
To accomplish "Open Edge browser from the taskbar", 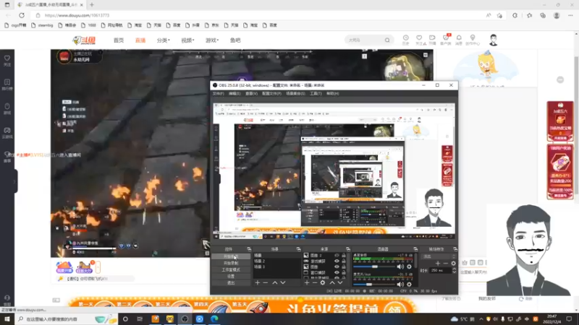I will click(214, 319).
